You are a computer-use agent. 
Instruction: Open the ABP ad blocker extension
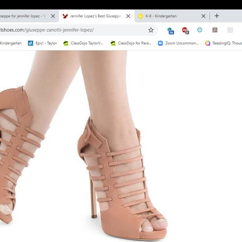point(185,30)
